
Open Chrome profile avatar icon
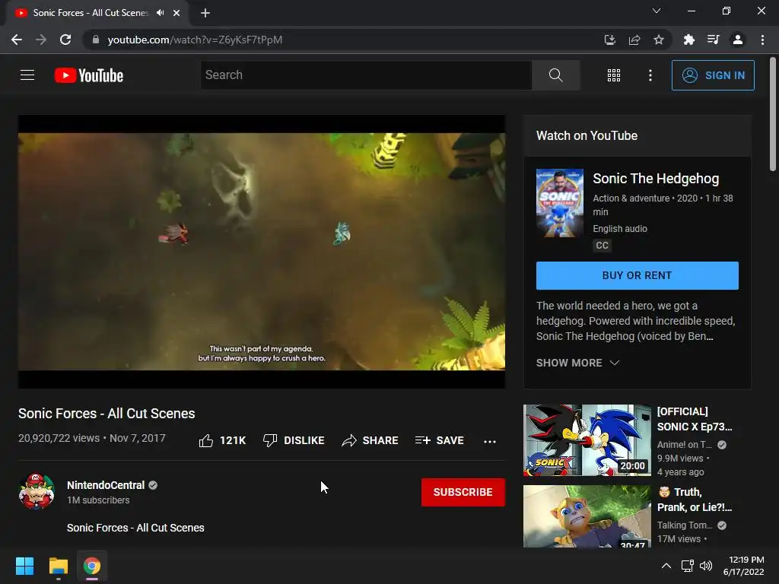(738, 40)
